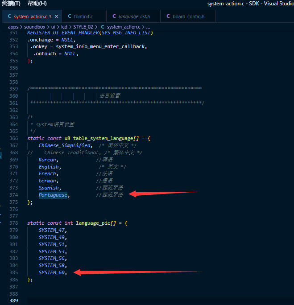Click system_info_menu_enter_callback on line 353
Image resolution: width=294 pixels, height=305 pixels.
pos(100,47)
